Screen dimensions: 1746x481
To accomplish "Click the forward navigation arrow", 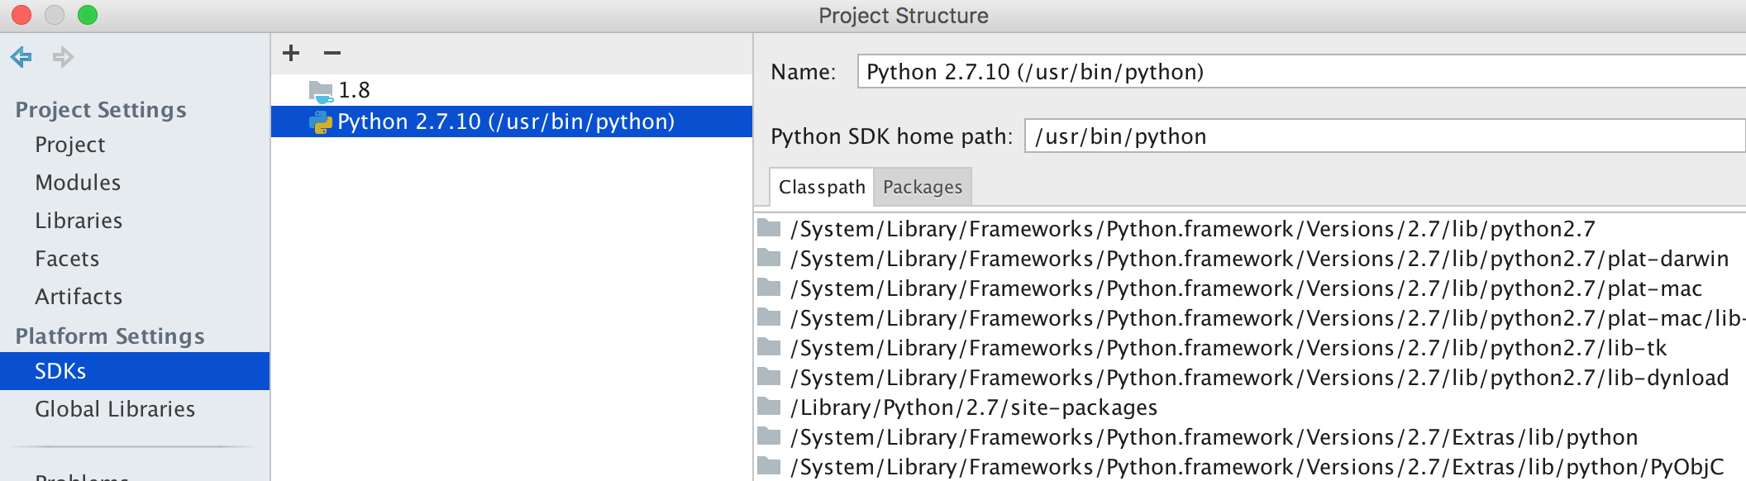I will pos(63,57).
